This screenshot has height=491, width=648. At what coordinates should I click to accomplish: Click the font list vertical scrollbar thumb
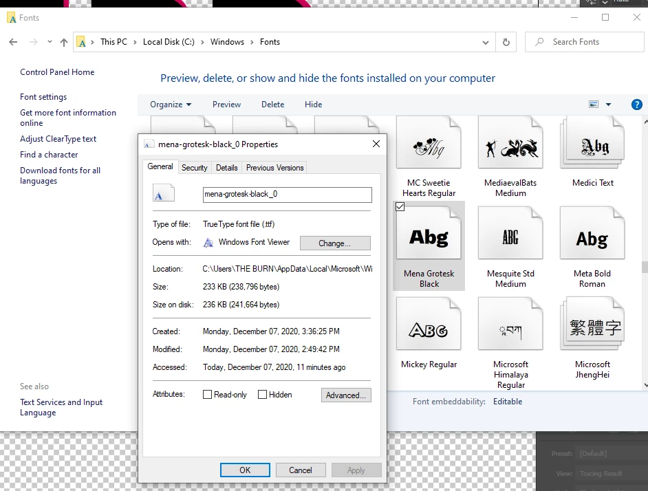coord(645,267)
